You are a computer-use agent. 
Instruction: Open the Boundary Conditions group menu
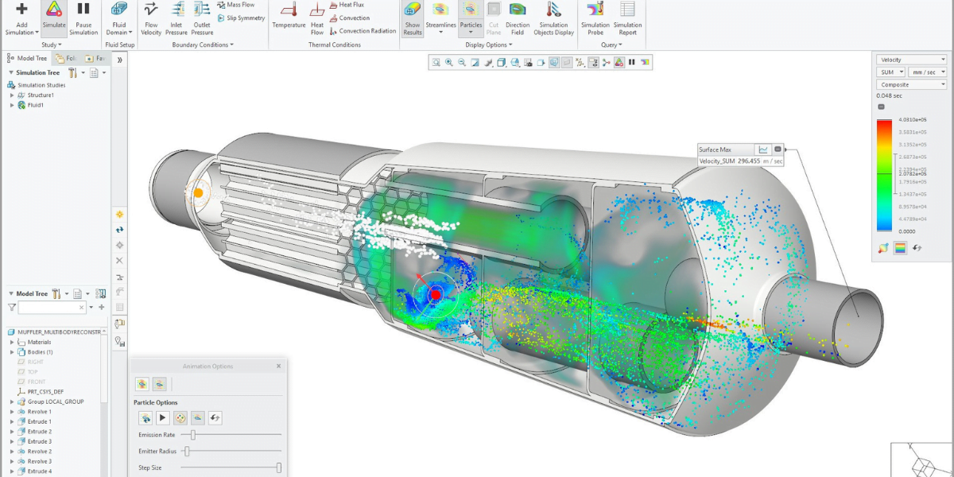203,45
